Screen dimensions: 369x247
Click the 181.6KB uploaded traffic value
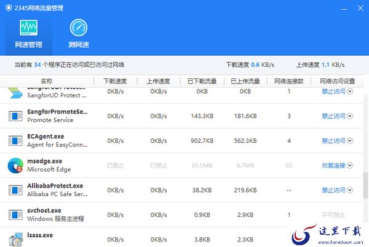pos(245,116)
